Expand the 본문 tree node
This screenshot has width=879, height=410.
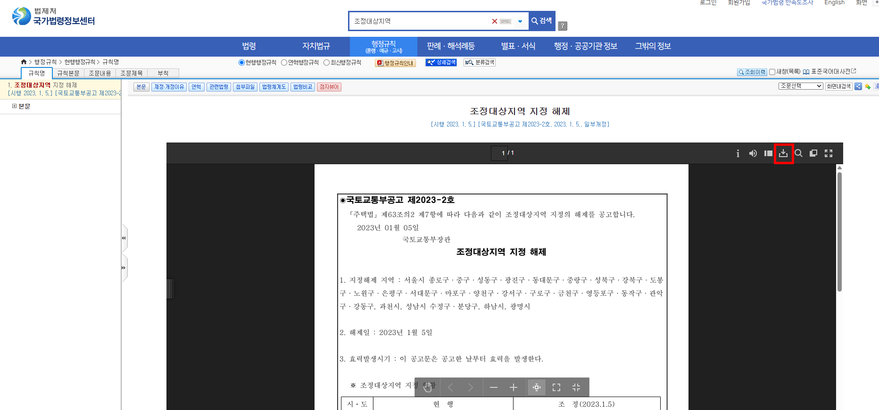point(14,106)
